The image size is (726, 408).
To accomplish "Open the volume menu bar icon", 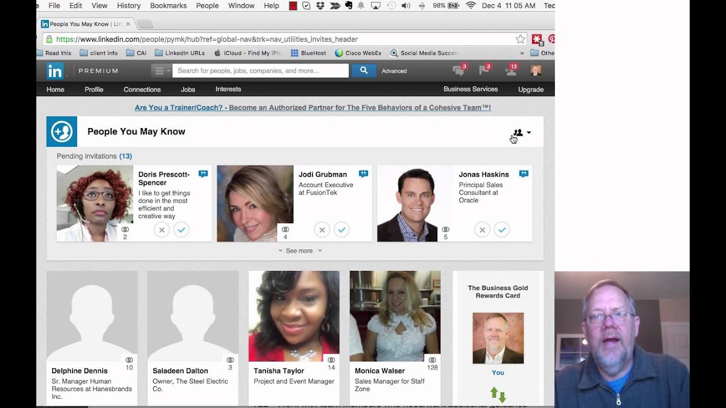I will (x=406, y=6).
